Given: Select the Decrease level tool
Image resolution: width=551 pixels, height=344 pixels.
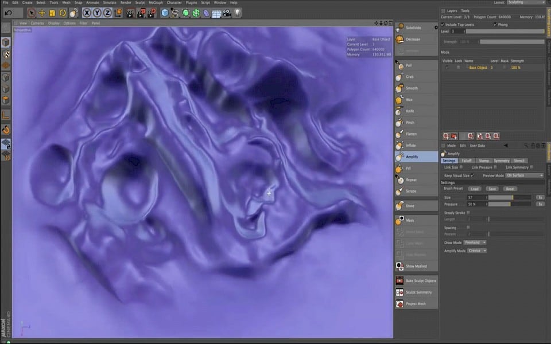Looking at the screenshot, I should point(417,40).
